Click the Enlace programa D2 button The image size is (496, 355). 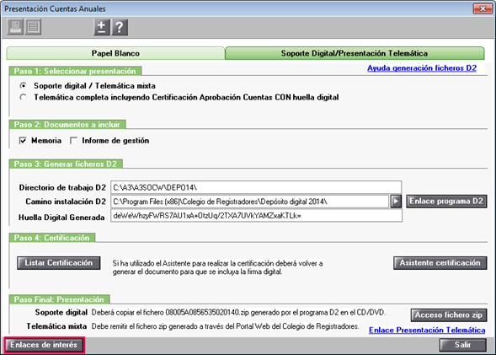point(446,202)
